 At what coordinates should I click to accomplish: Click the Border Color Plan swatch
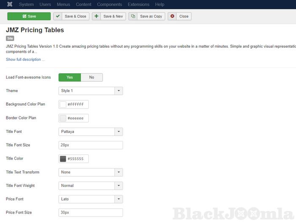click(63, 118)
